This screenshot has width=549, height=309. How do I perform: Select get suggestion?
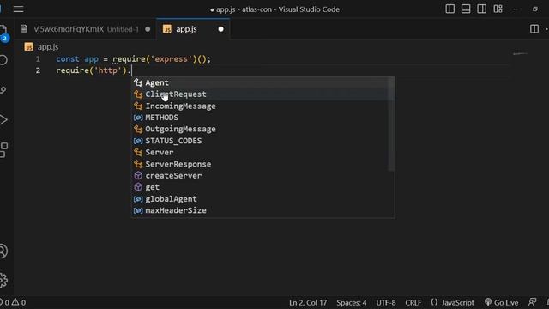click(x=262, y=187)
